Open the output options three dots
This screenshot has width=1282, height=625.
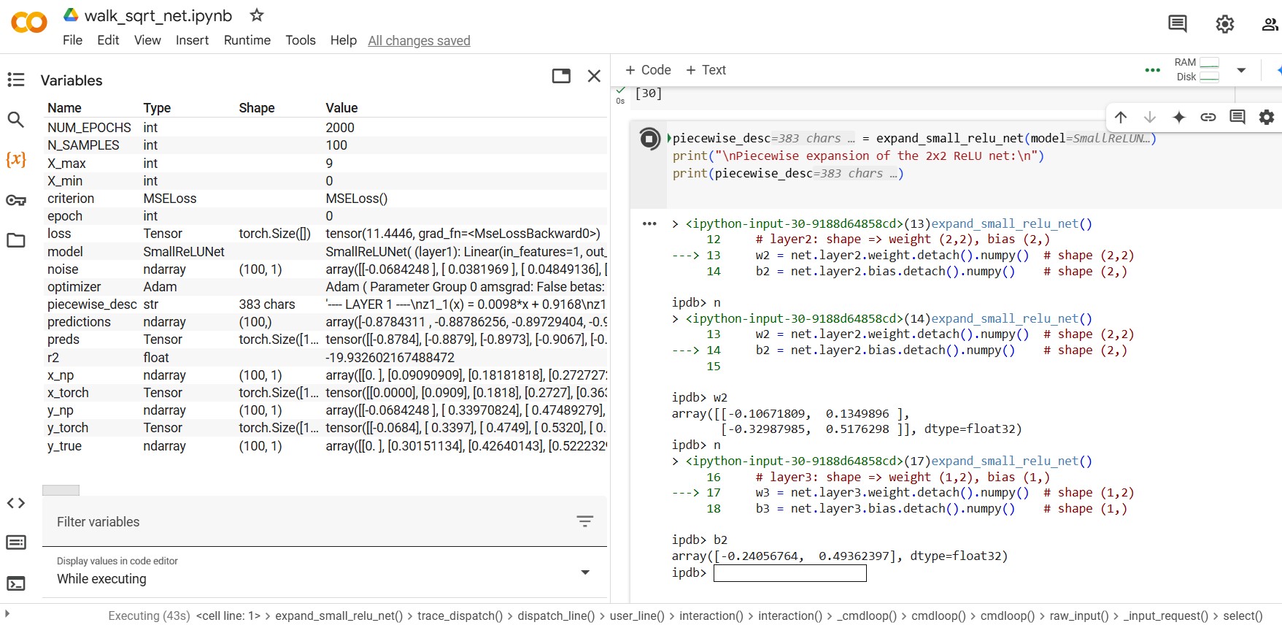point(649,223)
